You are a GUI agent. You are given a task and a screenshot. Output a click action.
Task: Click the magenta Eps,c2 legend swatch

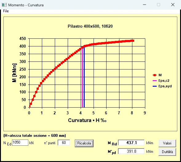coord(155,81)
